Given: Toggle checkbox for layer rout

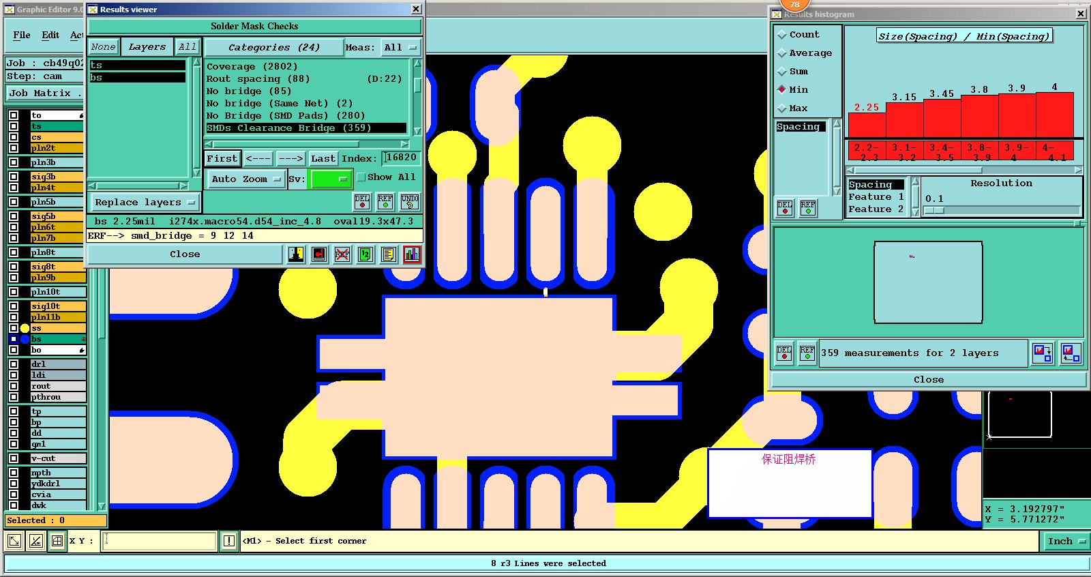Looking at the screenshot, I should tap(14, 386).
